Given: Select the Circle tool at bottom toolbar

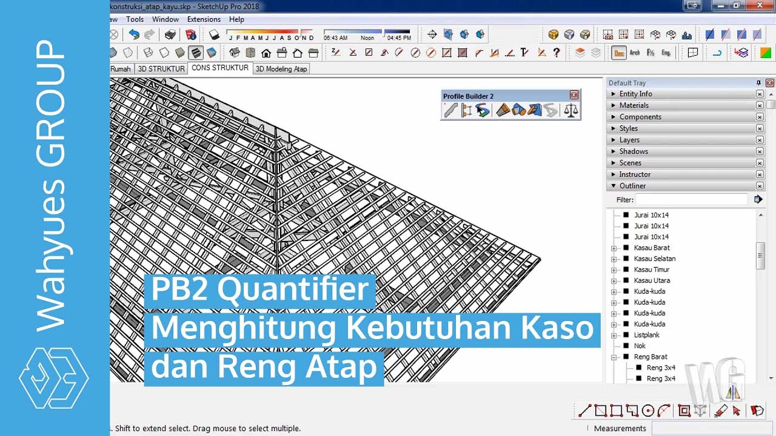Looking at the screenshot, I should [x=647, y=411].
